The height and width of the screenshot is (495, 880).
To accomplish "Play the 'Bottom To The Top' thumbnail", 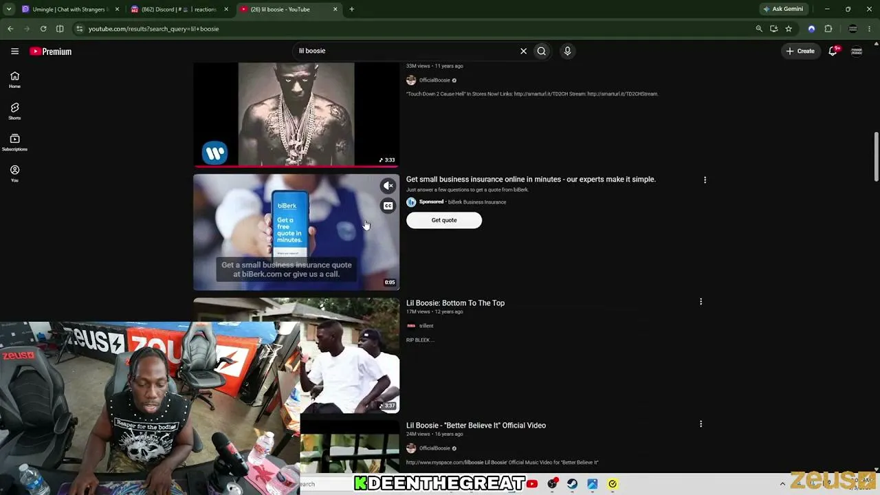I will point(349,355).
